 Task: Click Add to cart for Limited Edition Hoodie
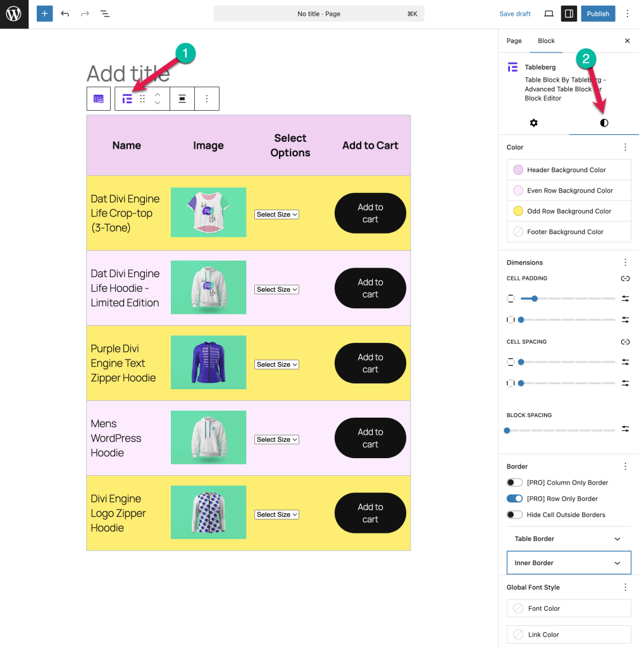coord(370,288)
